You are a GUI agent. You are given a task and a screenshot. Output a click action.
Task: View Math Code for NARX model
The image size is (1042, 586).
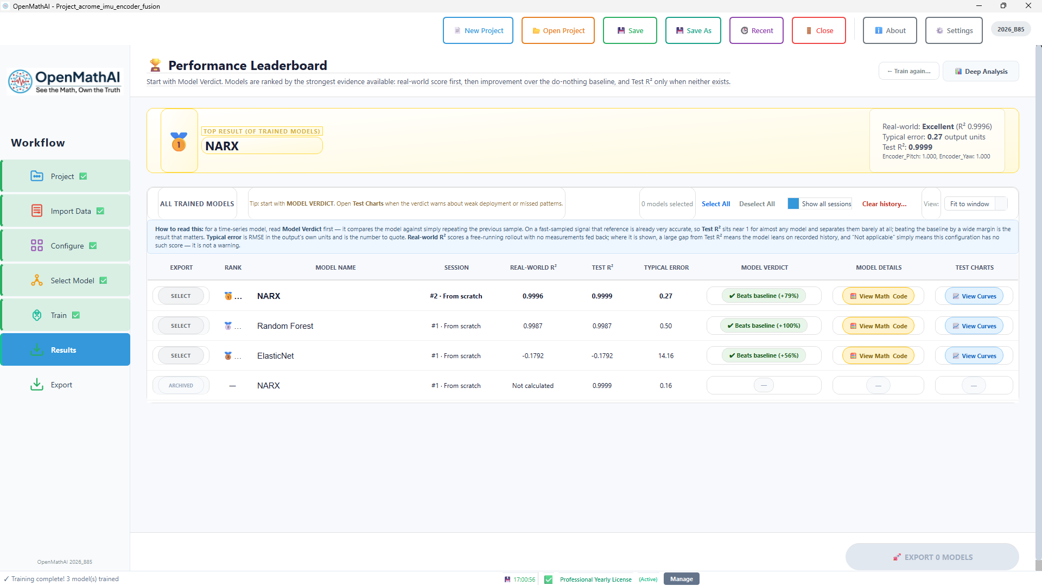pyautogui.click(x=878, y=296)
